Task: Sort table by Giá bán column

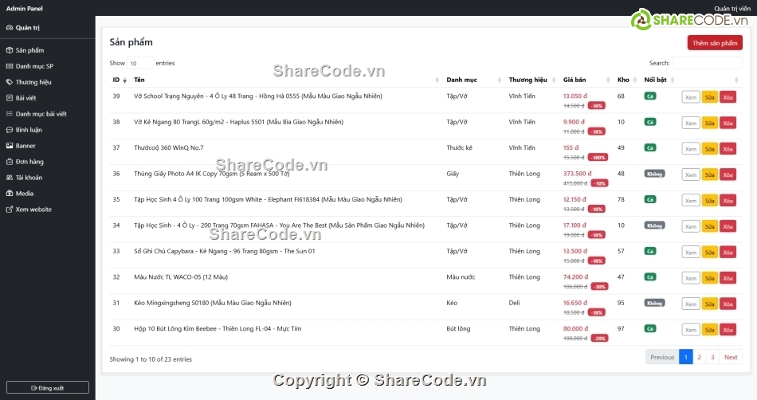Action: pos(586,80)
